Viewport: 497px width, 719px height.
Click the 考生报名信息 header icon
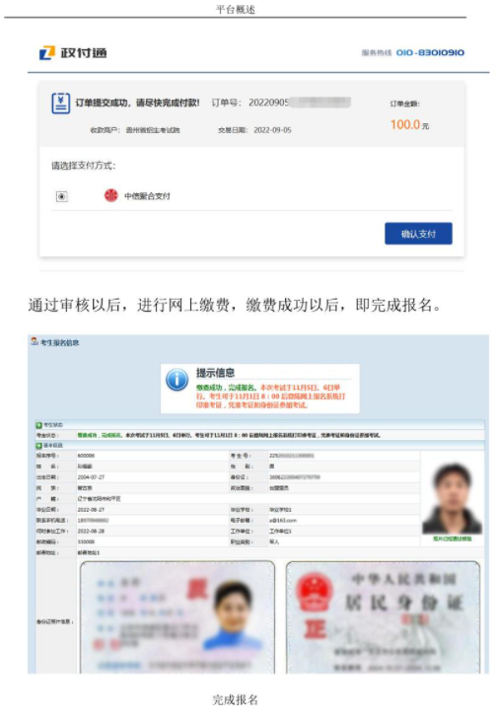click(35, 341)
